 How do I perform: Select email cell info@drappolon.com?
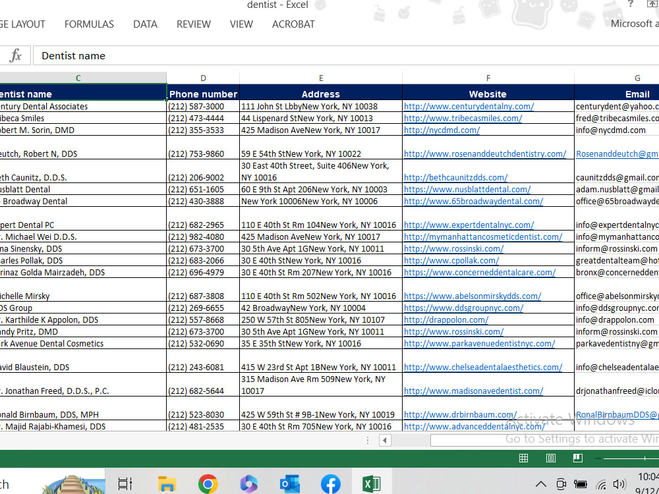pyautogui.click(x=617, y=319)
